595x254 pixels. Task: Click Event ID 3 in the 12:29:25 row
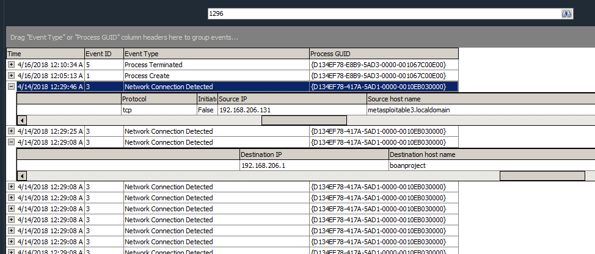(x=104, y=131)
